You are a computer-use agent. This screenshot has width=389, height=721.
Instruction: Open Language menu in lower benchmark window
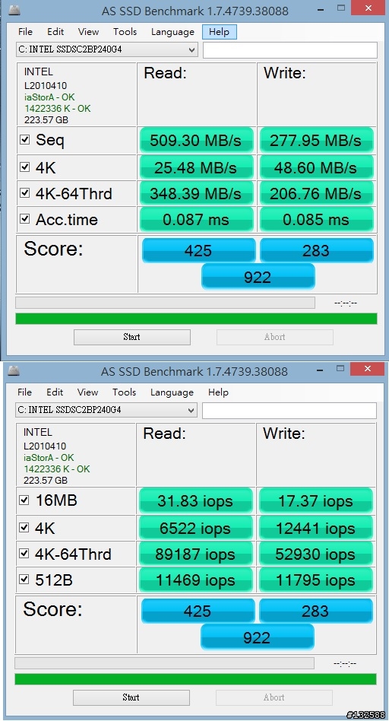[172, 392]
